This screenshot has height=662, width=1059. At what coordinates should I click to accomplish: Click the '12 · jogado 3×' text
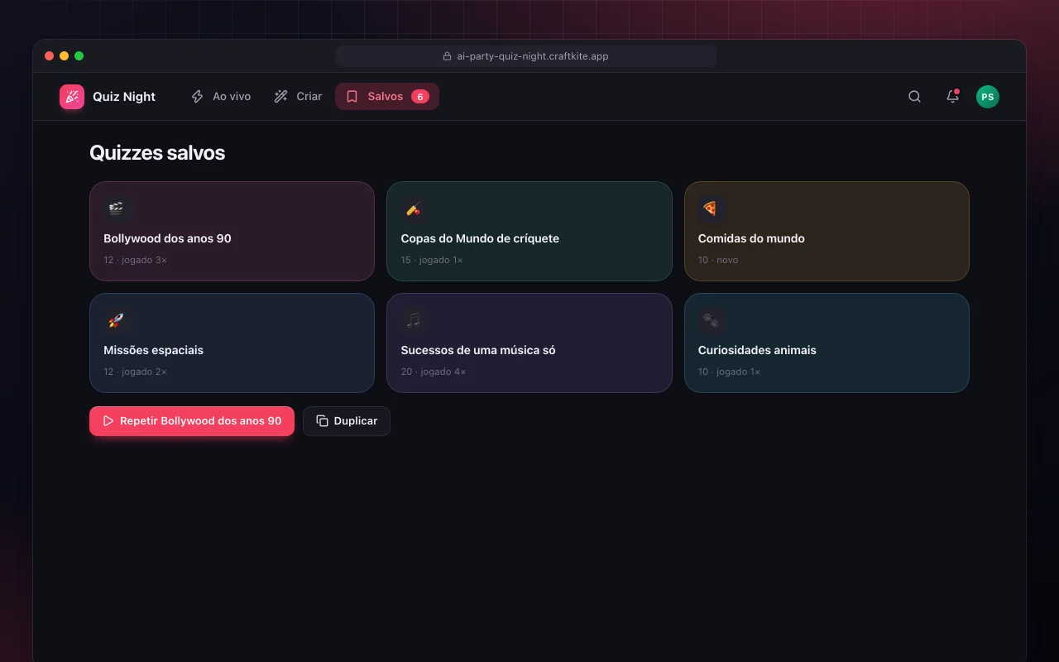pos(135,260)
